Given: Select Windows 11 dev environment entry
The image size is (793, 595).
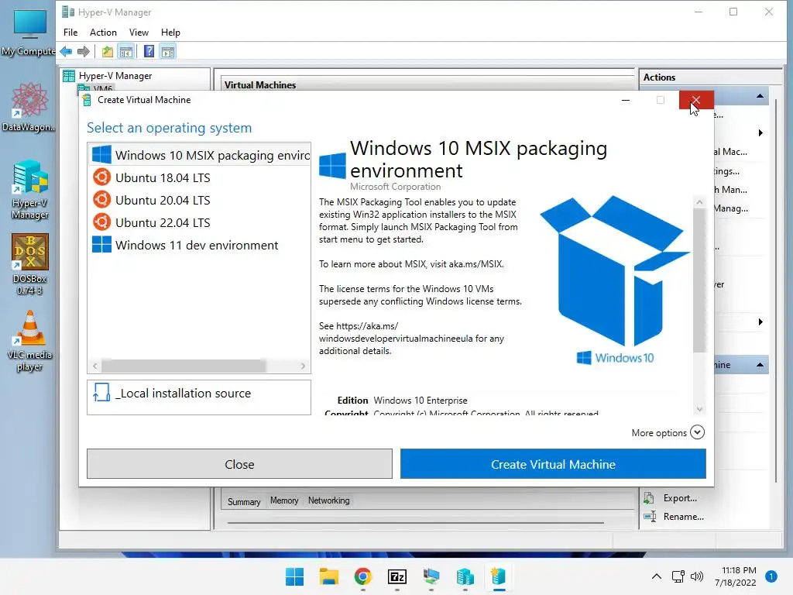Looking at the screenshot, I should click(199, 245).
